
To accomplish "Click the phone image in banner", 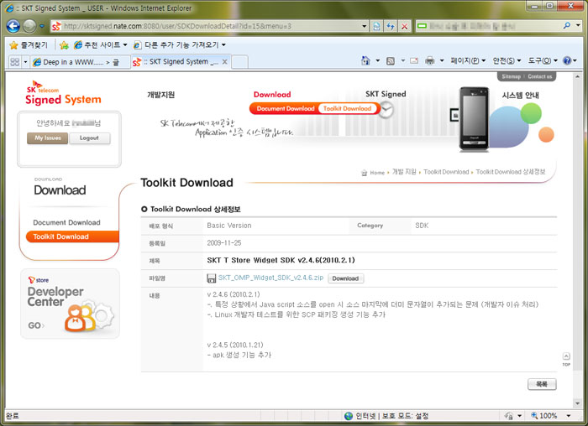I will (475, 119).
